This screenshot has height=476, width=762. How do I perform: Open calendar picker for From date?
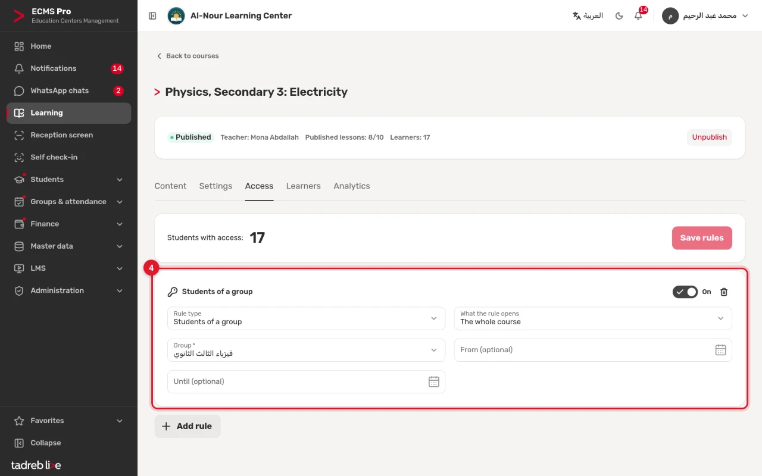[720, 350]
